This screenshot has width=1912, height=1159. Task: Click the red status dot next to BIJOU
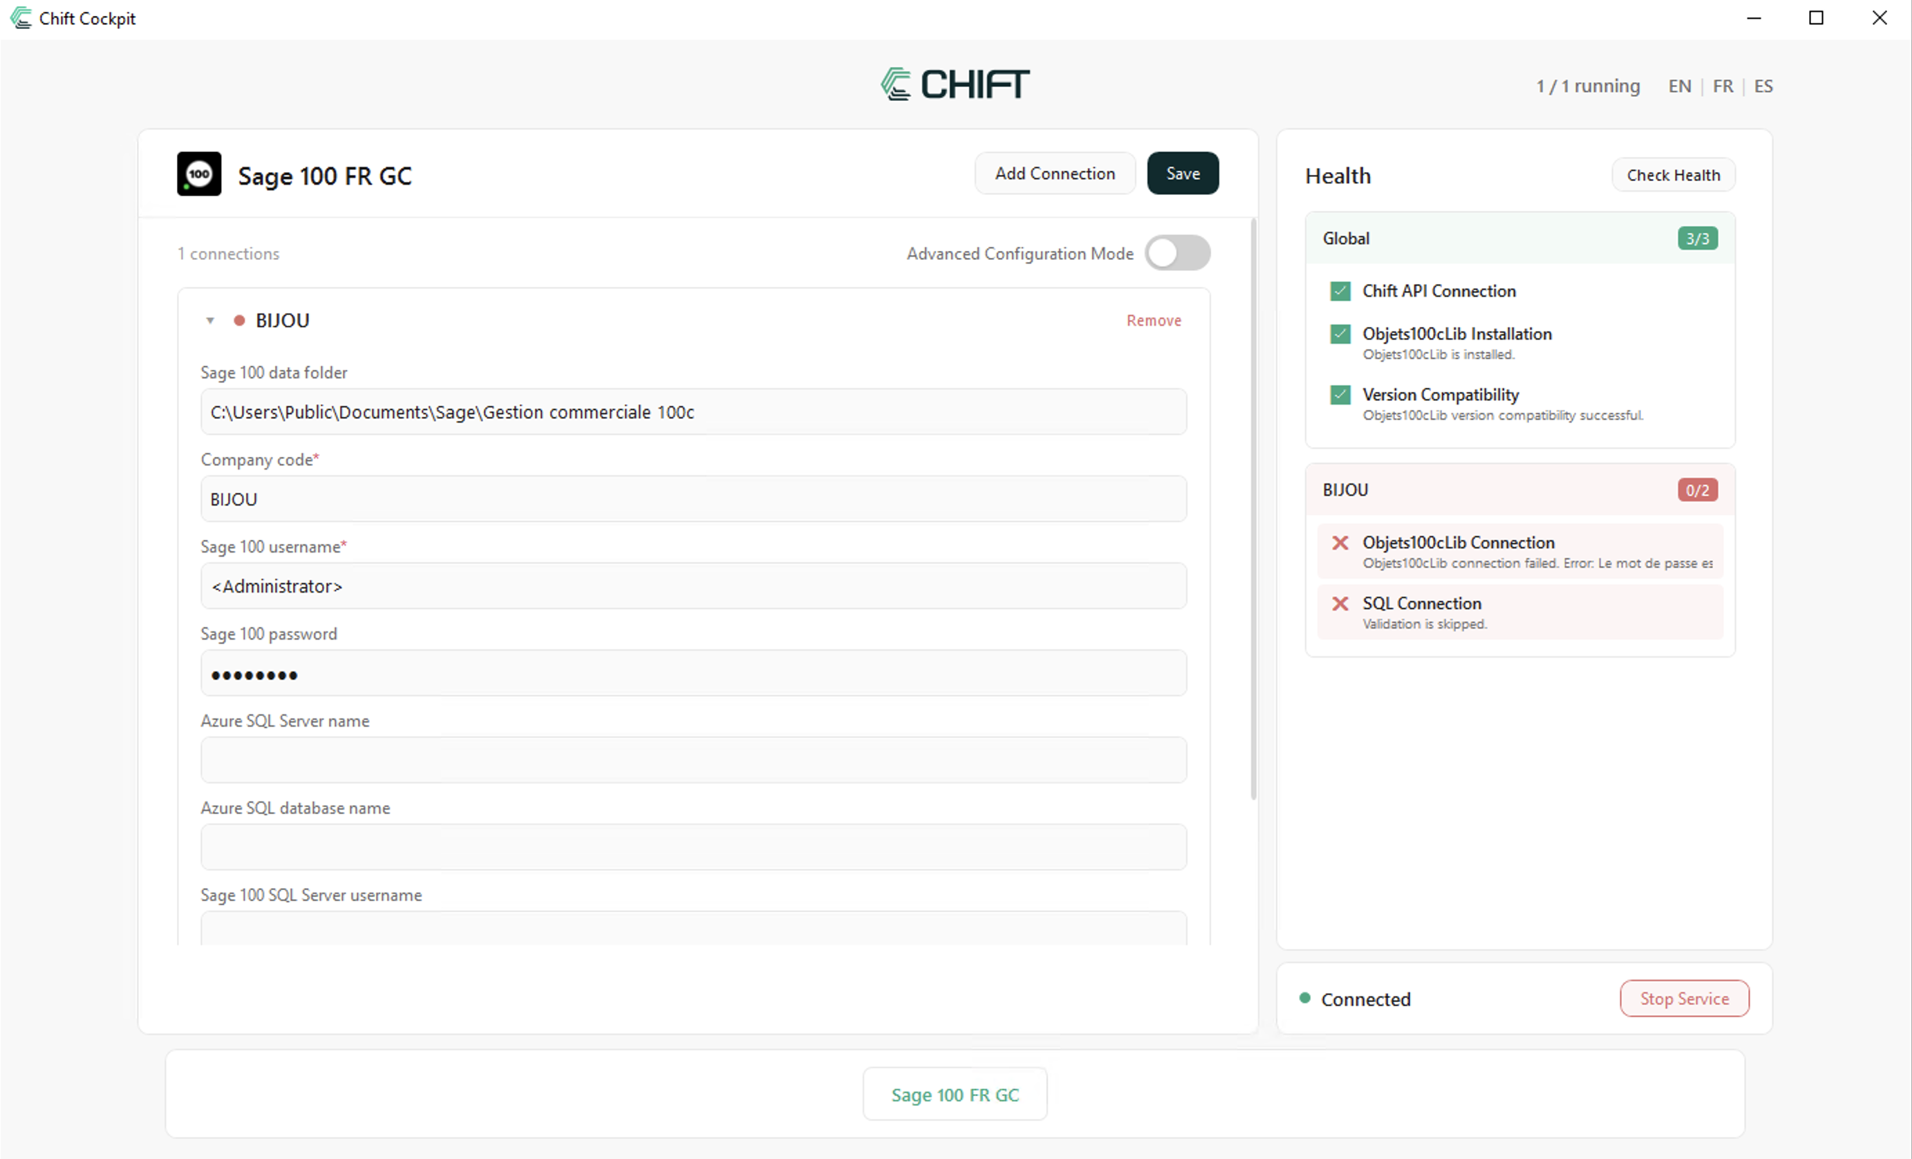[240, 321]
